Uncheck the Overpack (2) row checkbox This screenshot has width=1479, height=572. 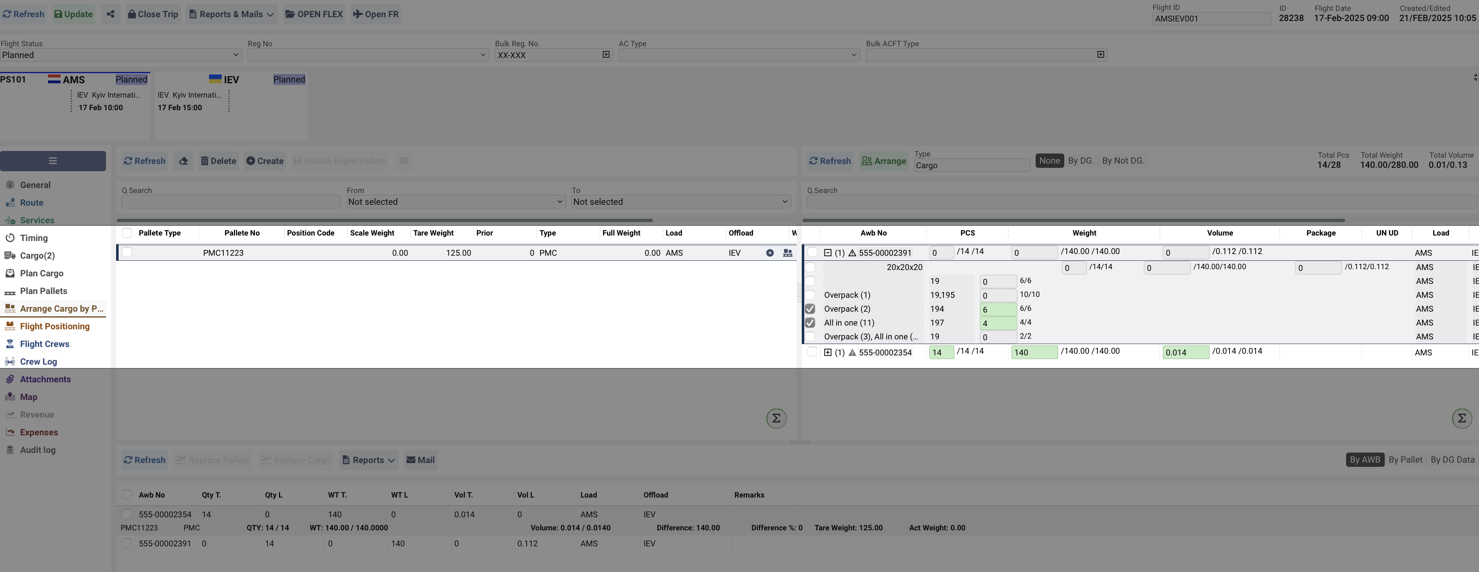(810, 309)
